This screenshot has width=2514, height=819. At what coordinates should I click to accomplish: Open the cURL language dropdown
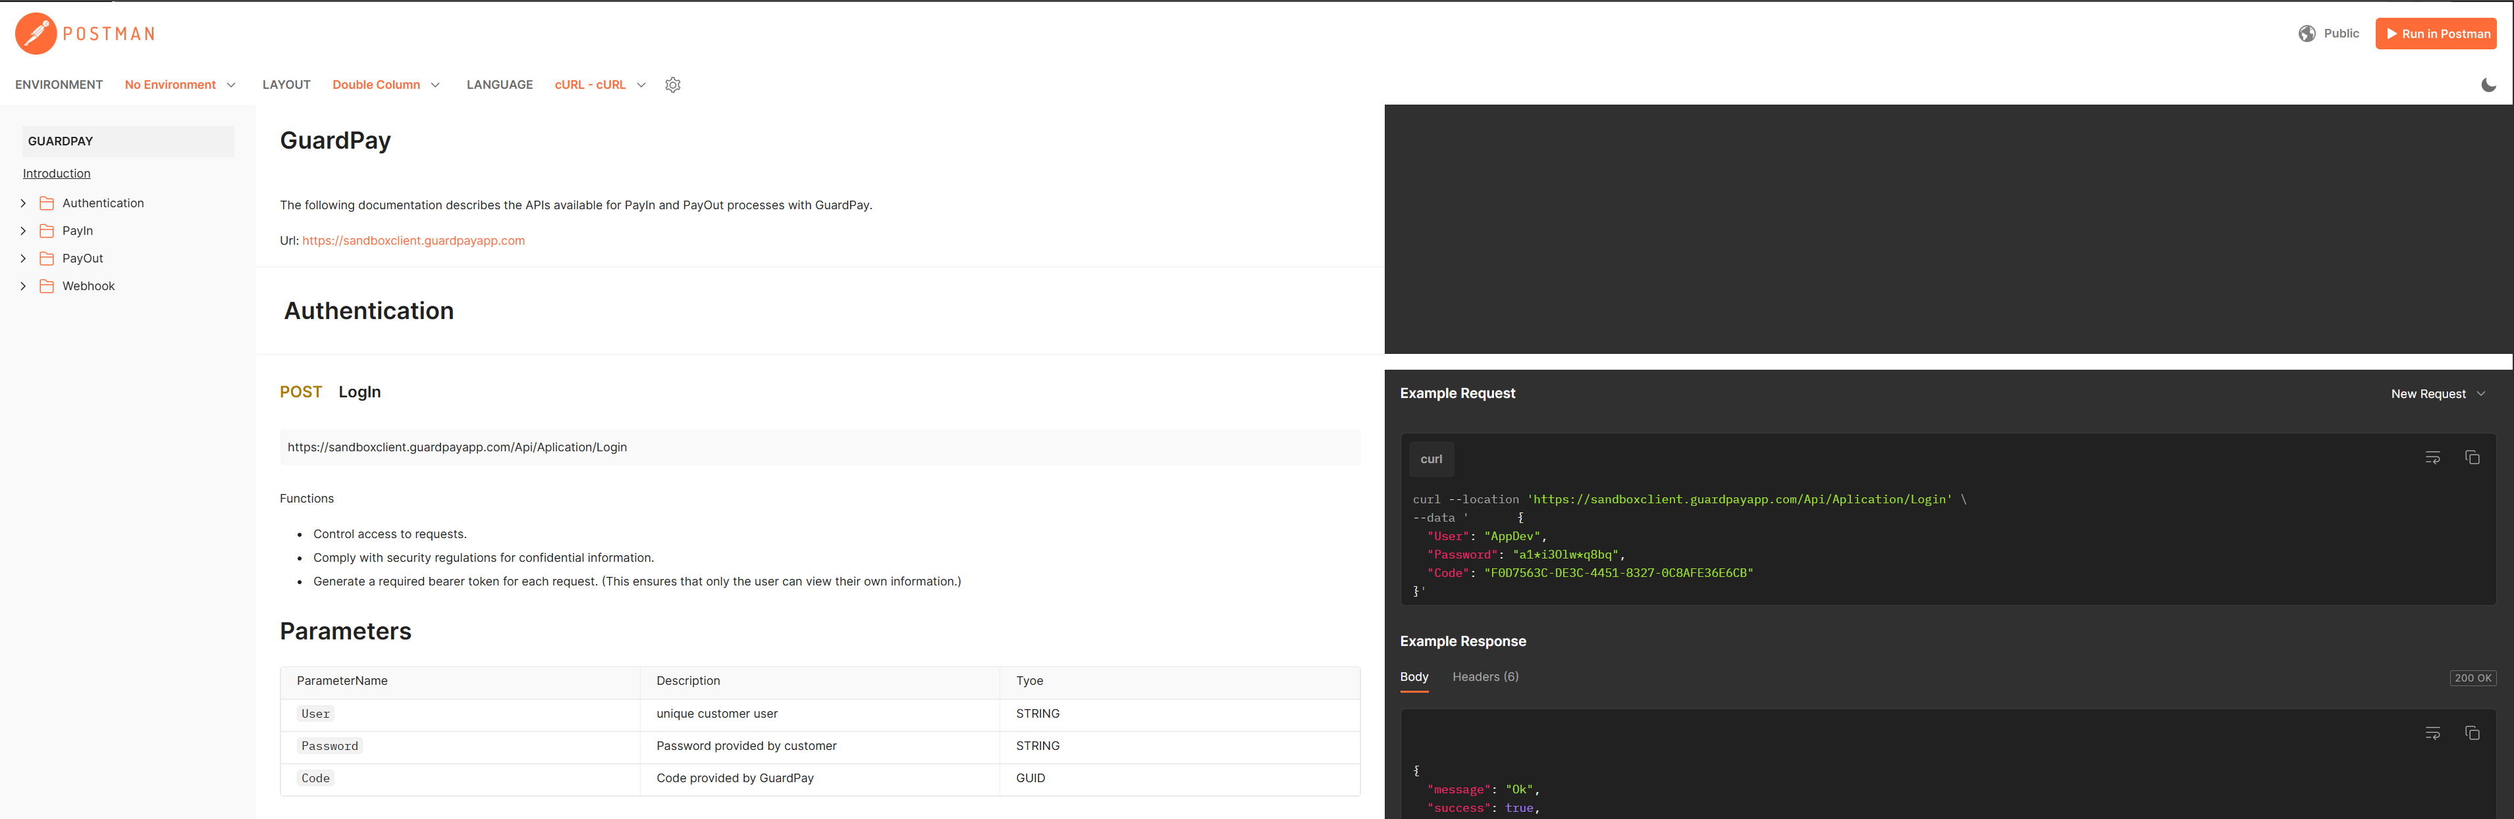(x=599, y=85)
